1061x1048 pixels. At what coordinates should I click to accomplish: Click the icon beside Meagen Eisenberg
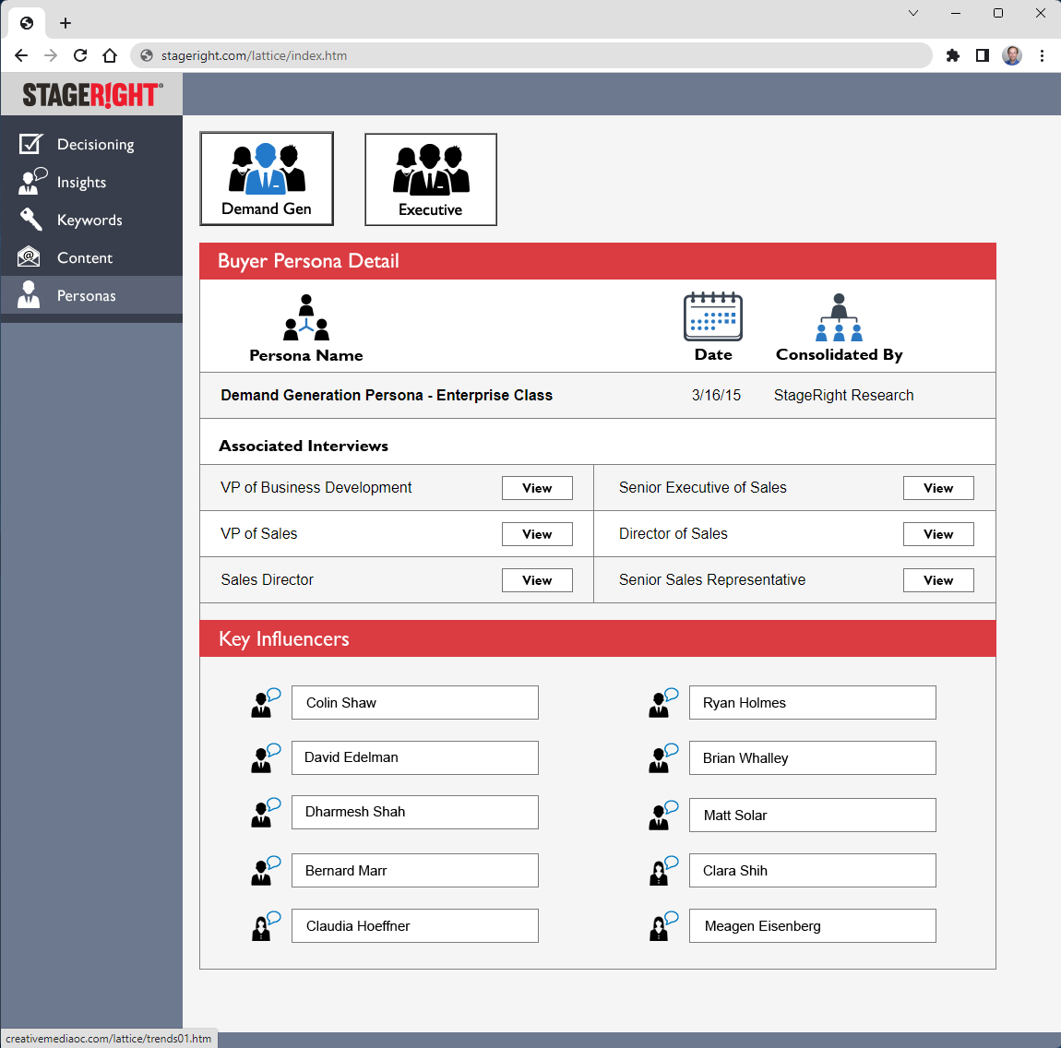[x=663, y=925]
